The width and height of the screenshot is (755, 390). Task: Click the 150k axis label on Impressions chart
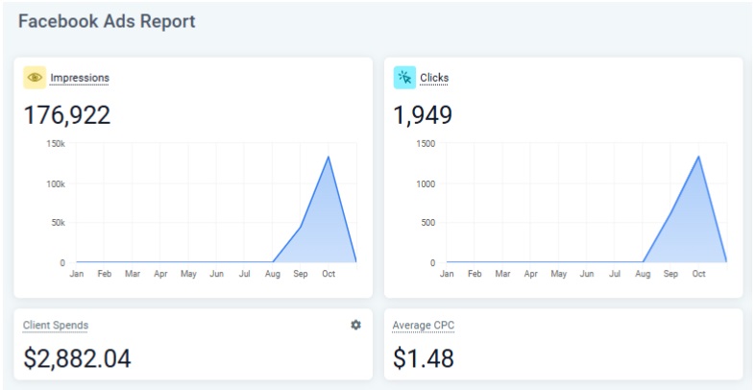pyautogui.click(x=57, y=143)
